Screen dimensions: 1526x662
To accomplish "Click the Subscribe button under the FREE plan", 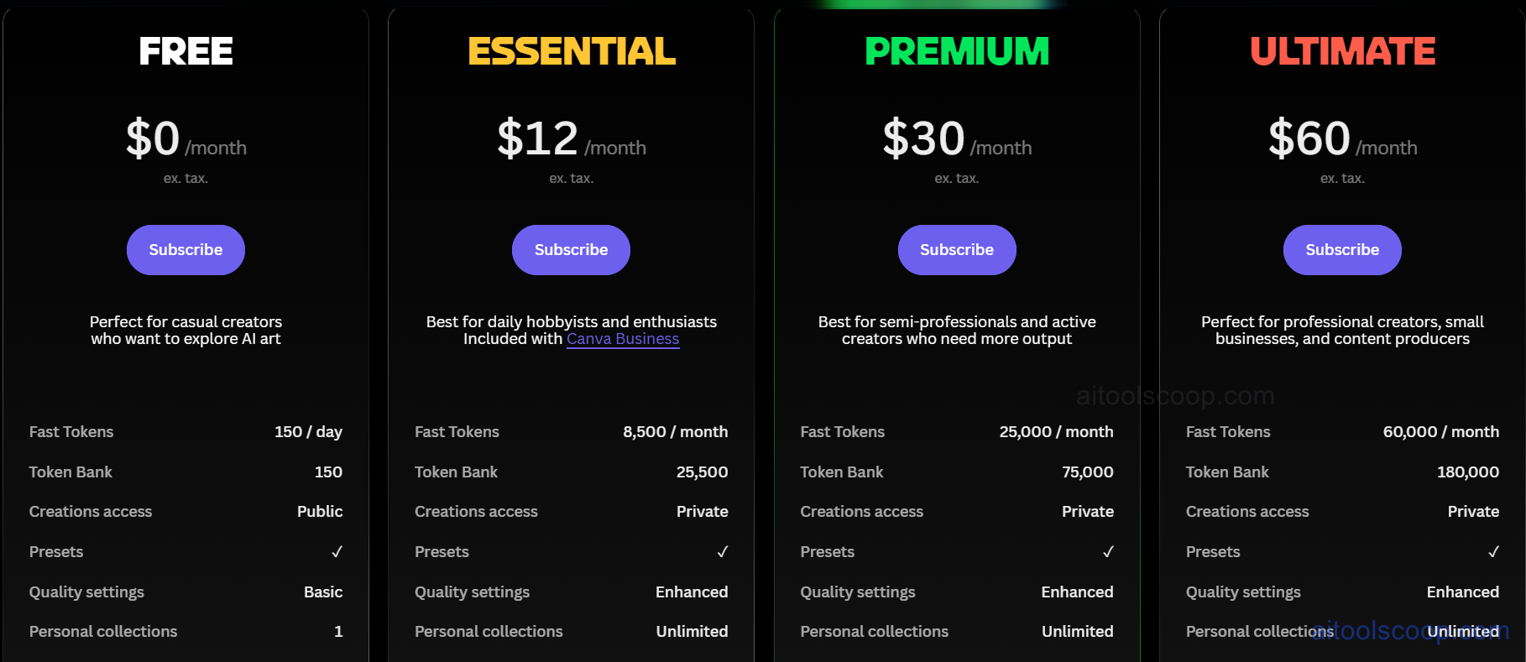I will [x=186, y=249].
